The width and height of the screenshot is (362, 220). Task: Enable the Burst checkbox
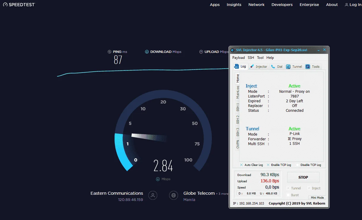288,195
